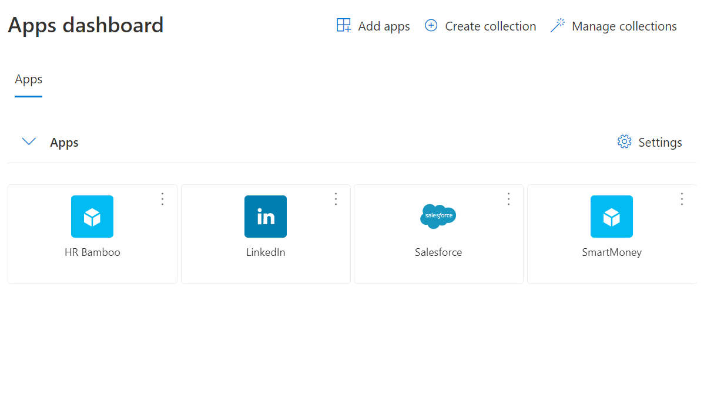This screenshot has height=419, width=714.
Task: Open the HR Bamboo app icon
Action: tap(92, 217)
